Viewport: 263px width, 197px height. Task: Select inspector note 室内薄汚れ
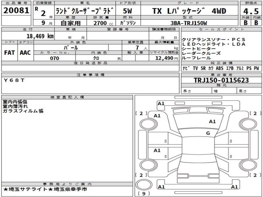15,106
